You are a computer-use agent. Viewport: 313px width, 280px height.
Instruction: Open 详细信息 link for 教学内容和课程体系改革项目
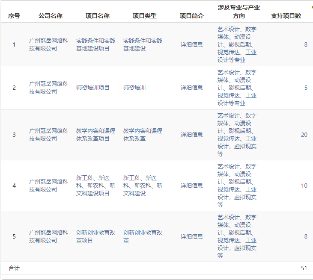click(x=192, y=135)
